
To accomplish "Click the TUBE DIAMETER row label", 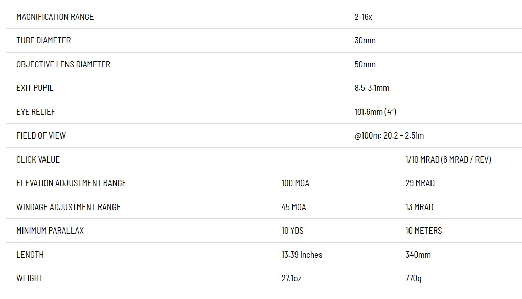I will point(43,40).
